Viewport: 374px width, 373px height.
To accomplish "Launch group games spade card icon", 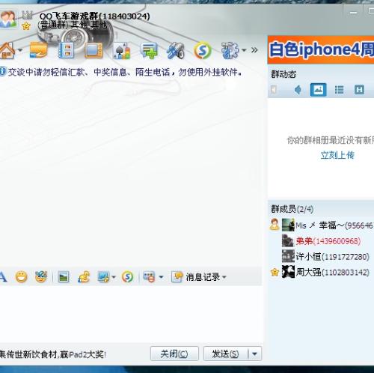I will [122, 51].
